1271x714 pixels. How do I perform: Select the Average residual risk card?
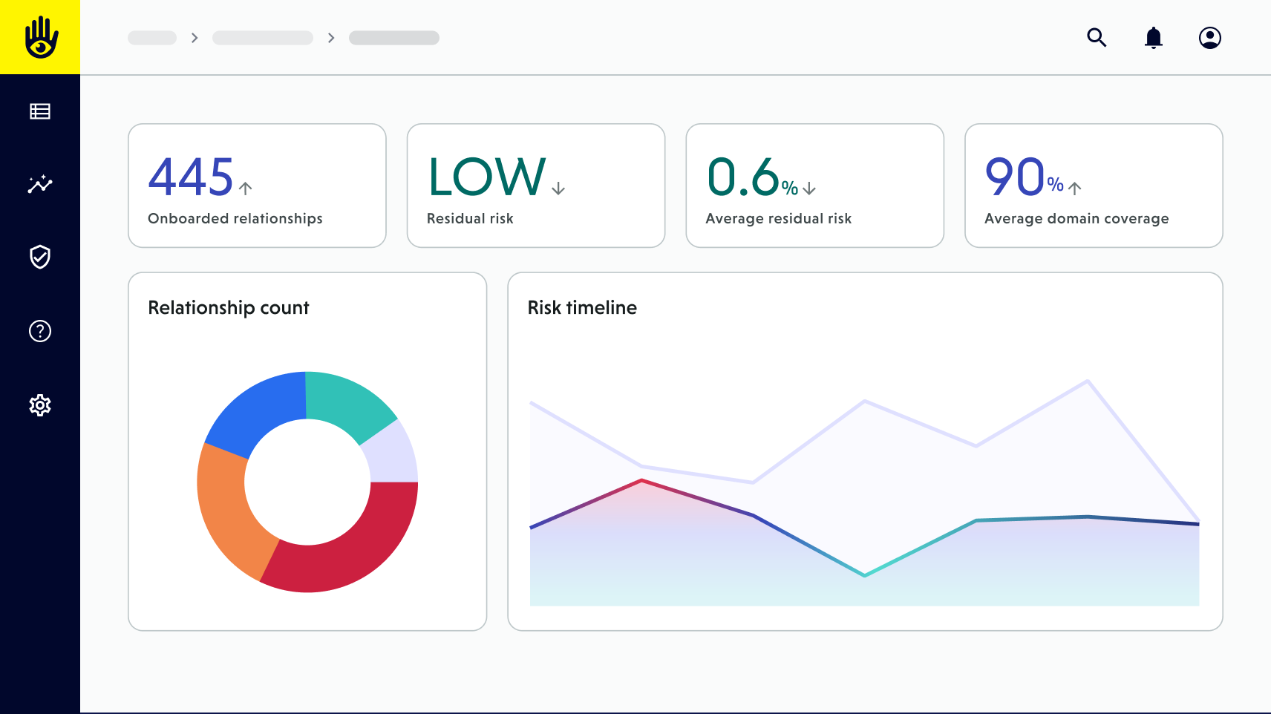tap(814, 186)
